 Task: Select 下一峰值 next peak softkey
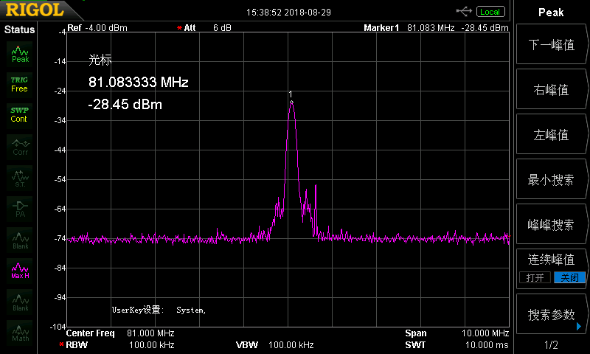click(x=551, y=45)
